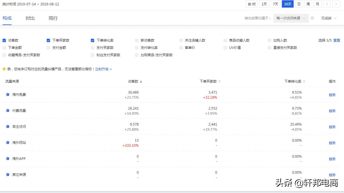Viewport: 344px width, 193px height.
Task: Click the left pagination arrow
Action: tap(327, 4)
